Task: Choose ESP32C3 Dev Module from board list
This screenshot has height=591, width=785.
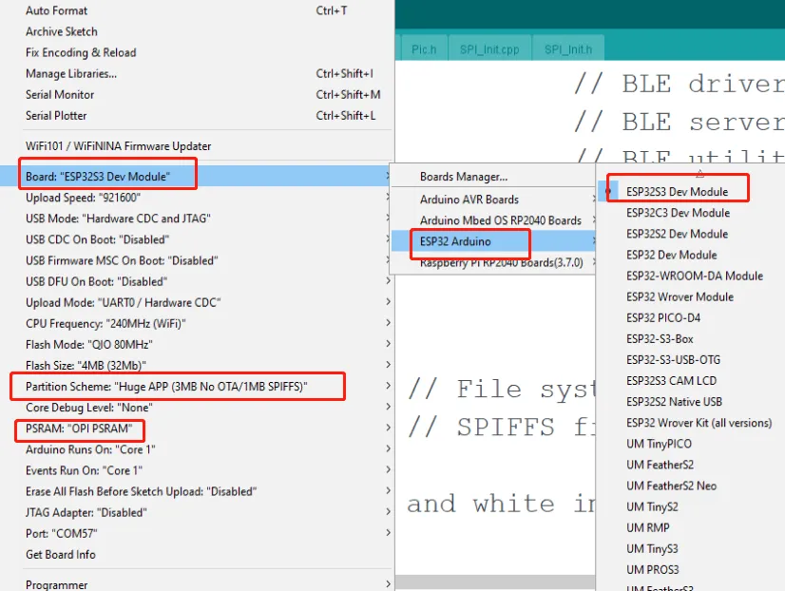Action: [x=678, y=213]
